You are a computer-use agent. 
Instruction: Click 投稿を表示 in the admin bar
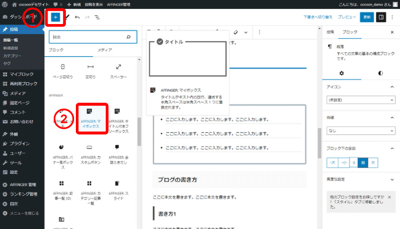94,4
